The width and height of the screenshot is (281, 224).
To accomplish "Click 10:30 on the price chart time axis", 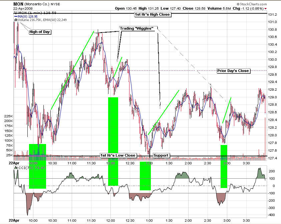I will coord(52,163).
